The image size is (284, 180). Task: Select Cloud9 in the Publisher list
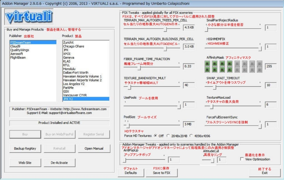[x=33, y=46]
